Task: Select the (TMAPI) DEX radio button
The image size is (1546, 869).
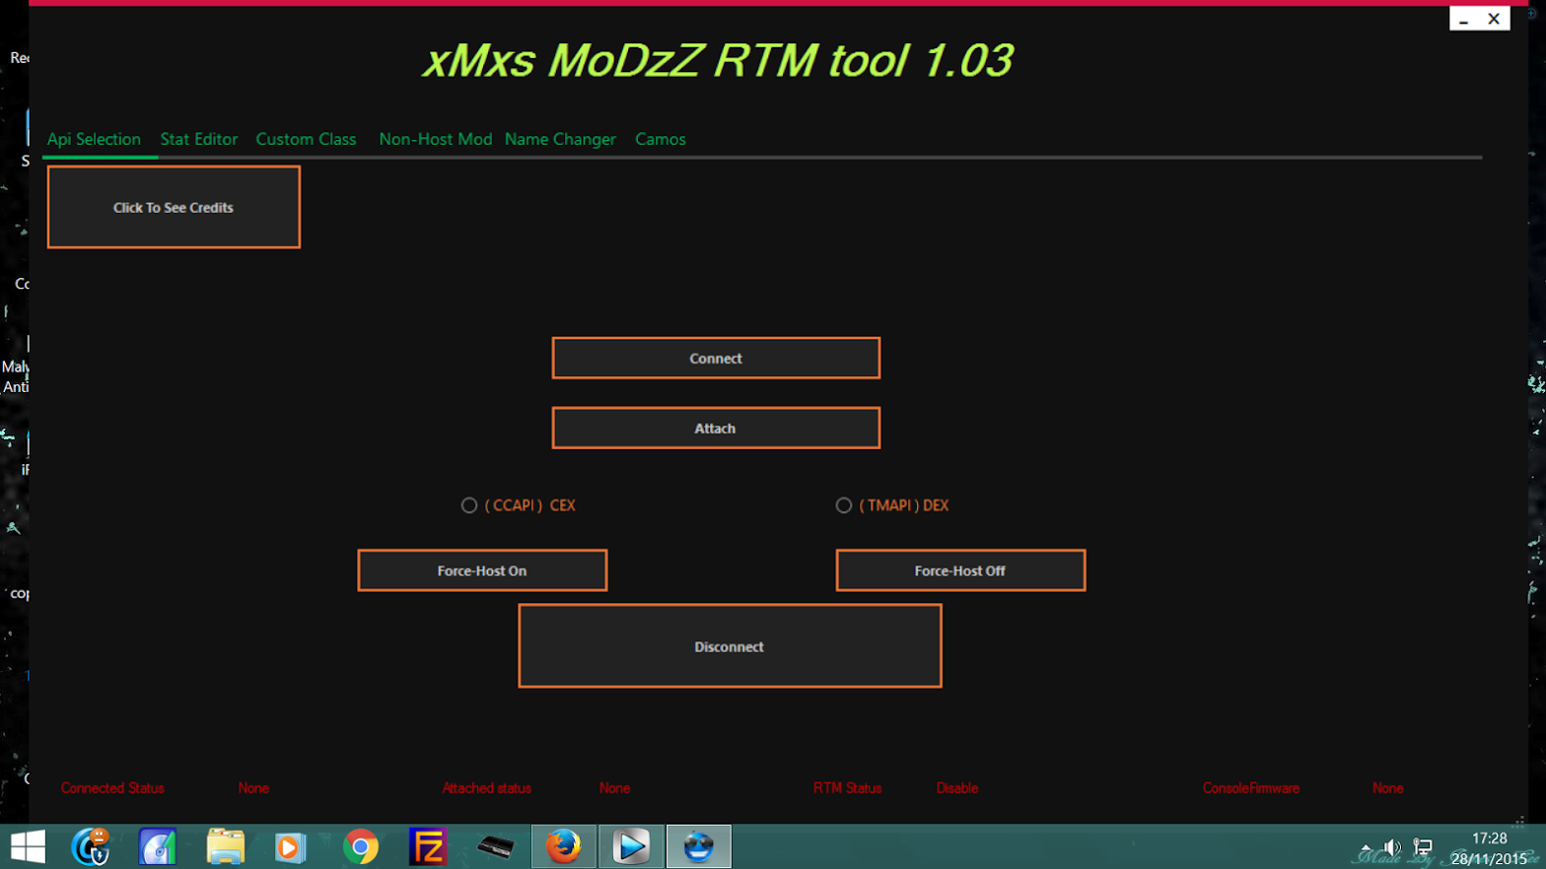Action: [x=844, y=505]
